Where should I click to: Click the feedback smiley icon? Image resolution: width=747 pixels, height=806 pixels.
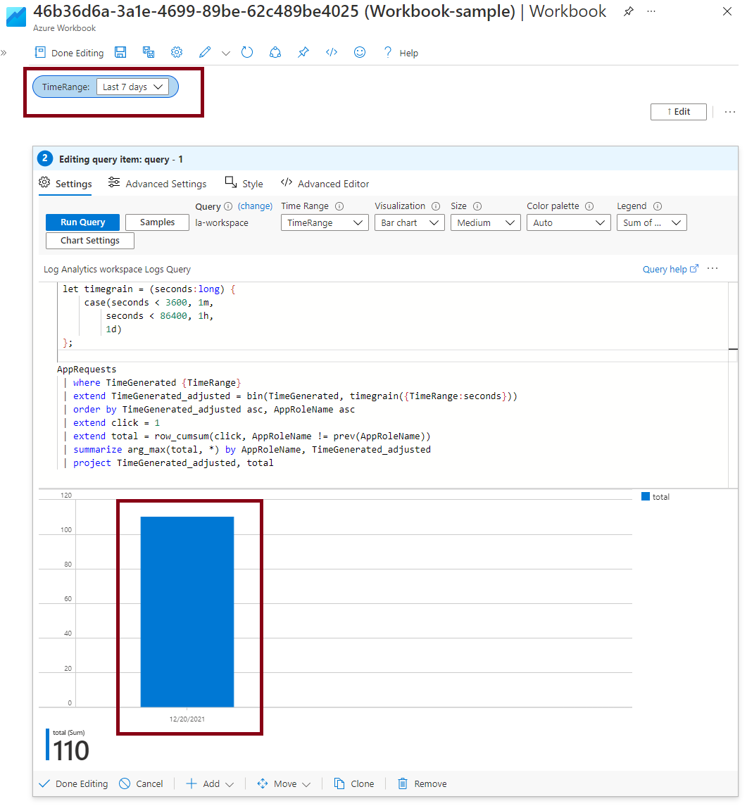click(x=360, y=52)
